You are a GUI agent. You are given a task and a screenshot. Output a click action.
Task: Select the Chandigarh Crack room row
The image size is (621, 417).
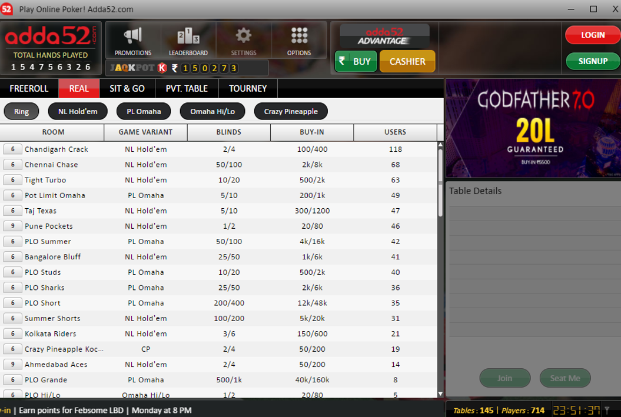[x=218, y=149]
